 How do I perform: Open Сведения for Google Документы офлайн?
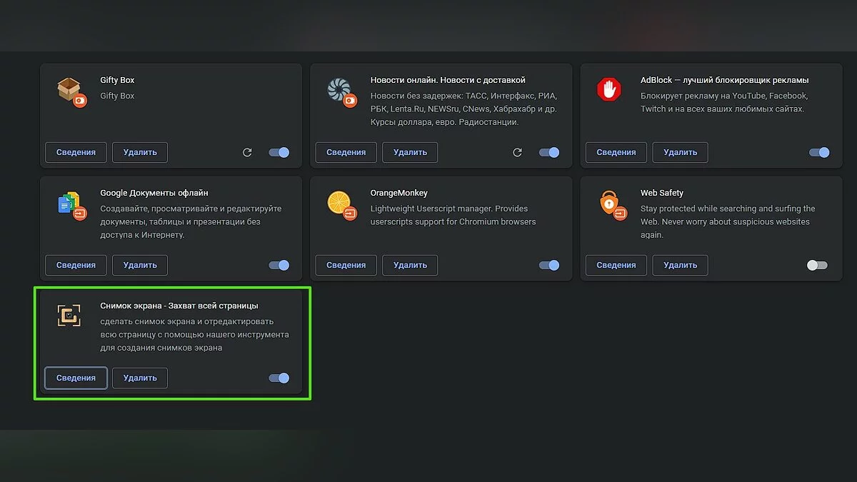(76, 265)
